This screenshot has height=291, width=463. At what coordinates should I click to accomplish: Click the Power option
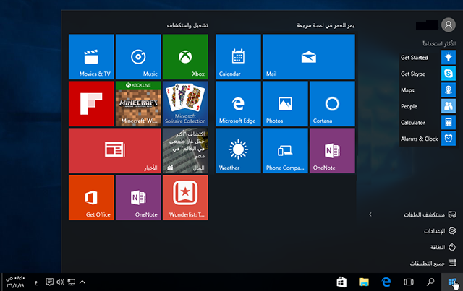coord(443,247)
